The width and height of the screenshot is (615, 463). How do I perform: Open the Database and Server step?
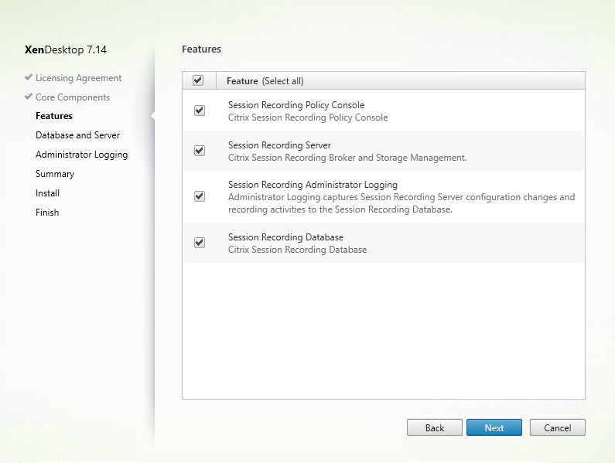point(77,135)
